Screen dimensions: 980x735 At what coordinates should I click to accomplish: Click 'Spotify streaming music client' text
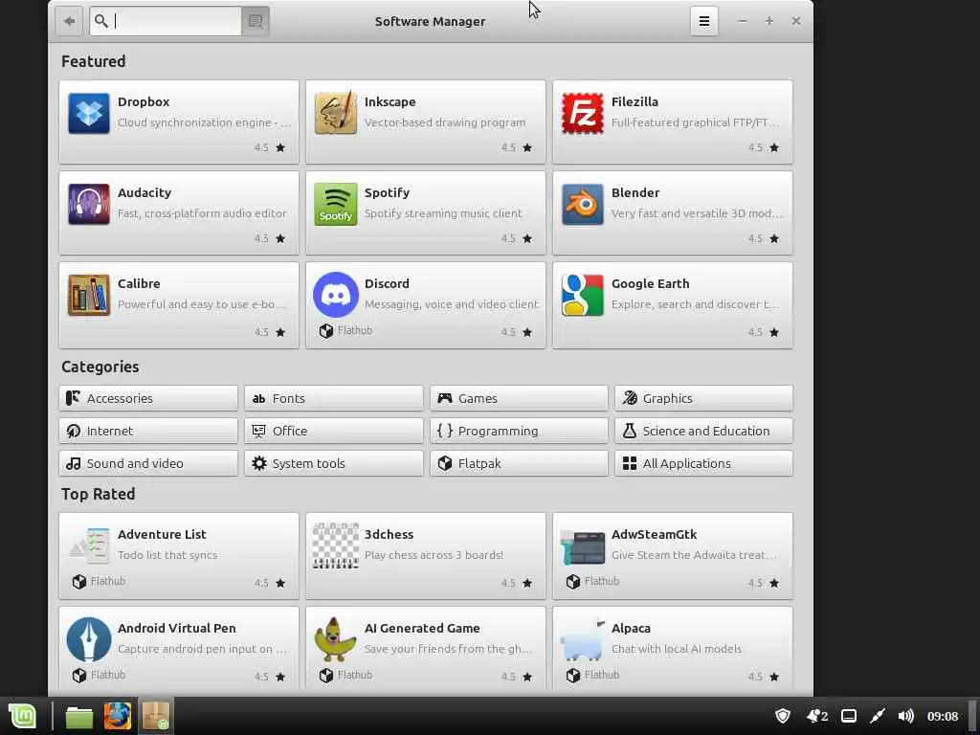coord(443,213)
